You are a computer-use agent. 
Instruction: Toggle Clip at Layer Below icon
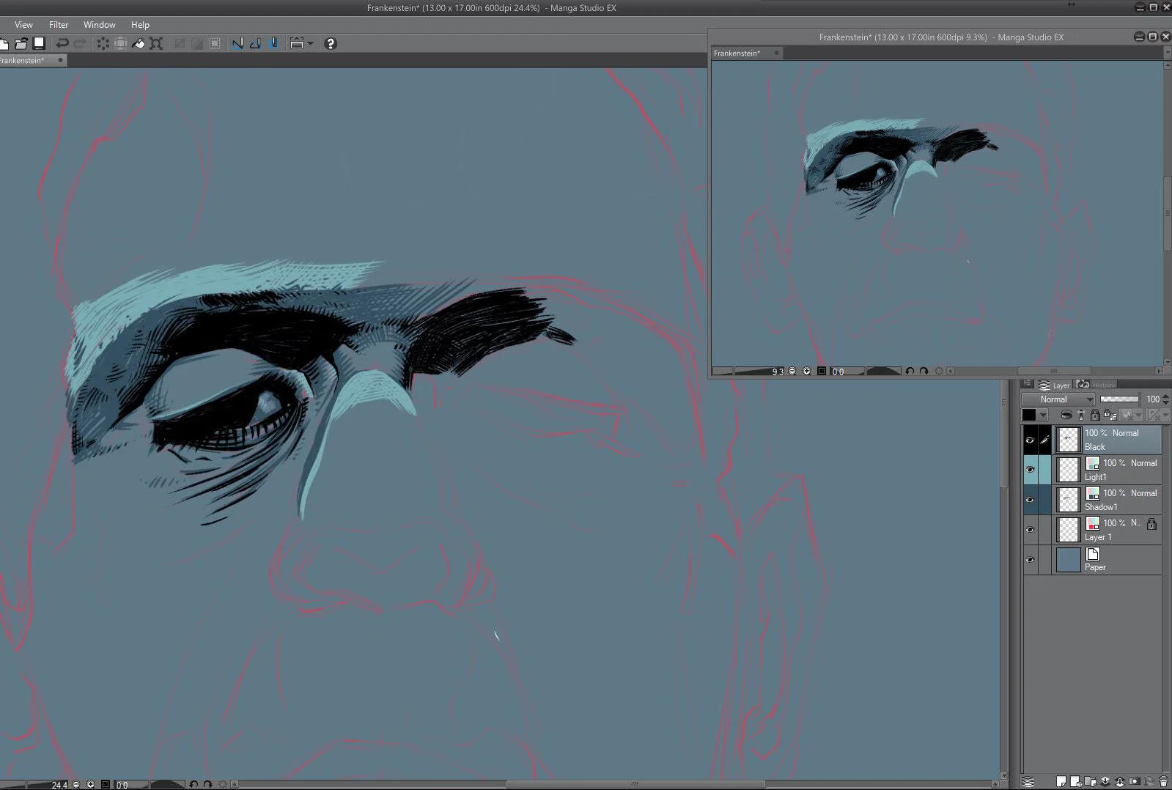pyautogui.click(x=1066, y=415)
